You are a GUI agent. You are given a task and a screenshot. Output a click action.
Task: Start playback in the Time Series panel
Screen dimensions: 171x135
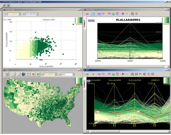coord(123,14)
